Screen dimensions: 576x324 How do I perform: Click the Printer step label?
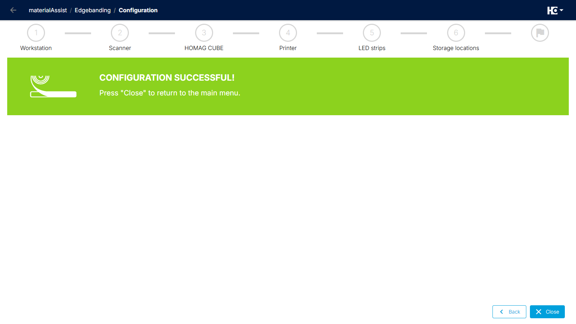point(288,48)
